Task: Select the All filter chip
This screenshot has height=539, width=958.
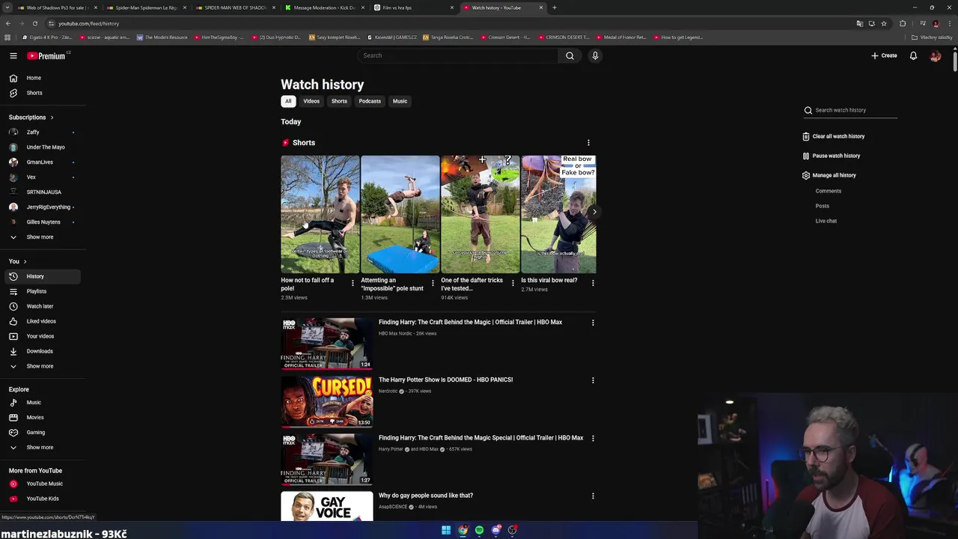Action: (288, 101)
